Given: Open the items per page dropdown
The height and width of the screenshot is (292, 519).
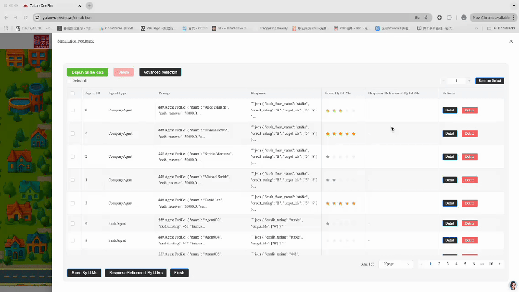Looking at the screenshot, I should (396, 264).
